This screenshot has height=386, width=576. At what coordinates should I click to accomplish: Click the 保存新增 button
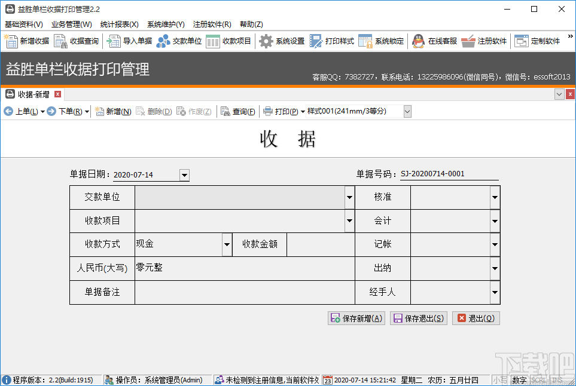(356, 318)
